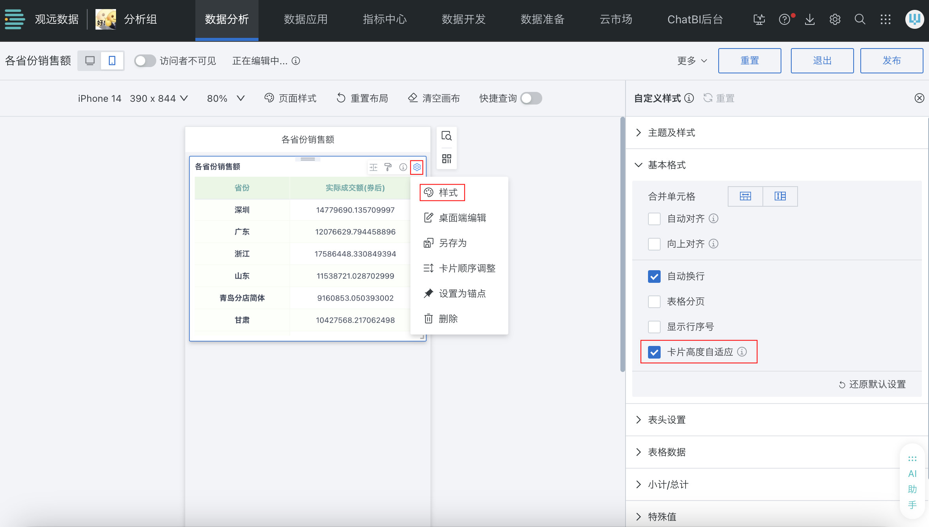The image size is (929, 527).
Task: Switch to desktop layout icon
Action: (90, 61)
